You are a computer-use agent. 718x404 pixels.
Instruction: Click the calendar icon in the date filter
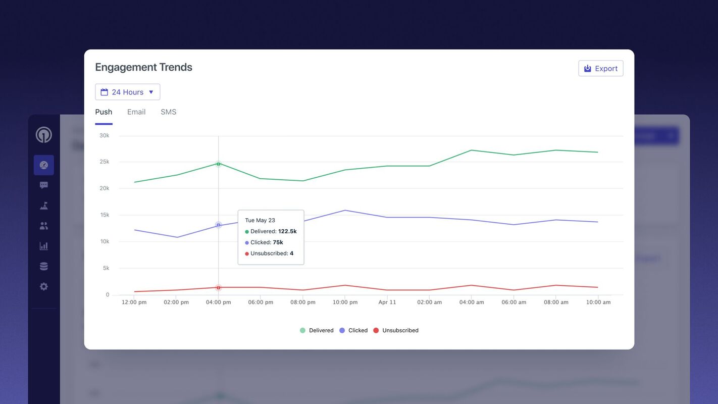pyautogui.click(x=105, y=91)
